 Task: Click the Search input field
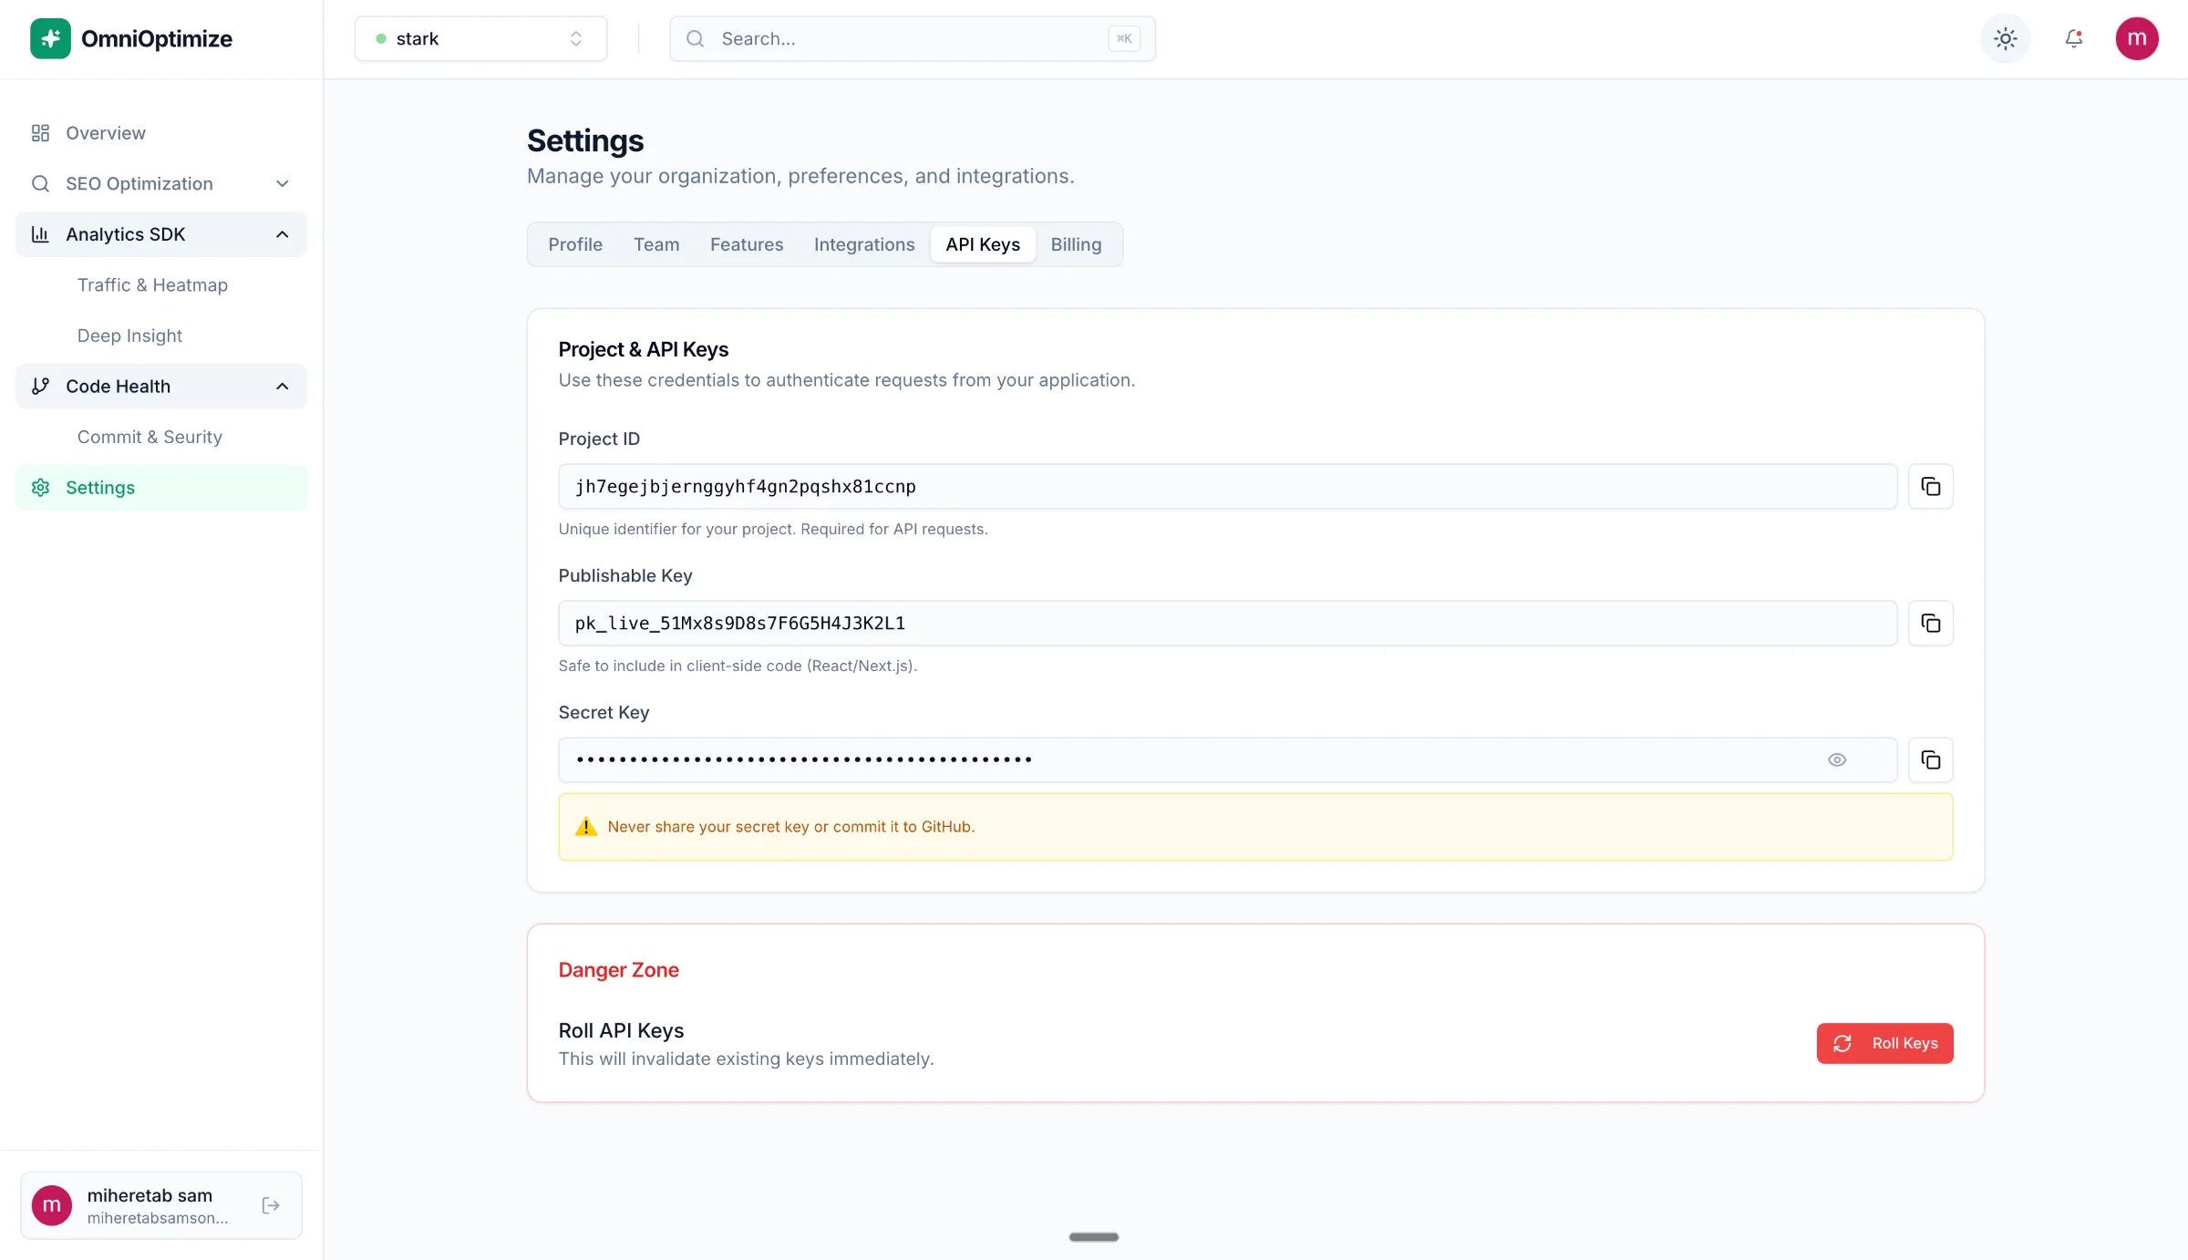[x=913, y=38]
